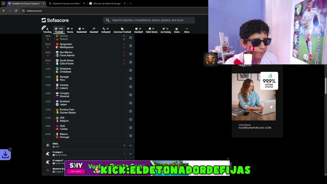Add Canada vs Iceland to favorites
The width and height of the screenshot is (327, 184).
pos(131,87)
